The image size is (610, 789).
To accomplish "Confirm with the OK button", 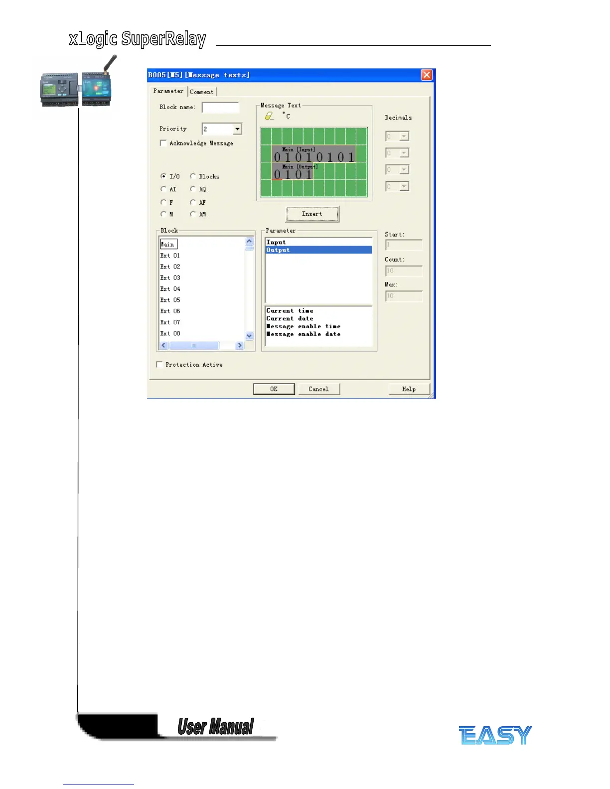I will pyautogui.click(x=274, y=389).
